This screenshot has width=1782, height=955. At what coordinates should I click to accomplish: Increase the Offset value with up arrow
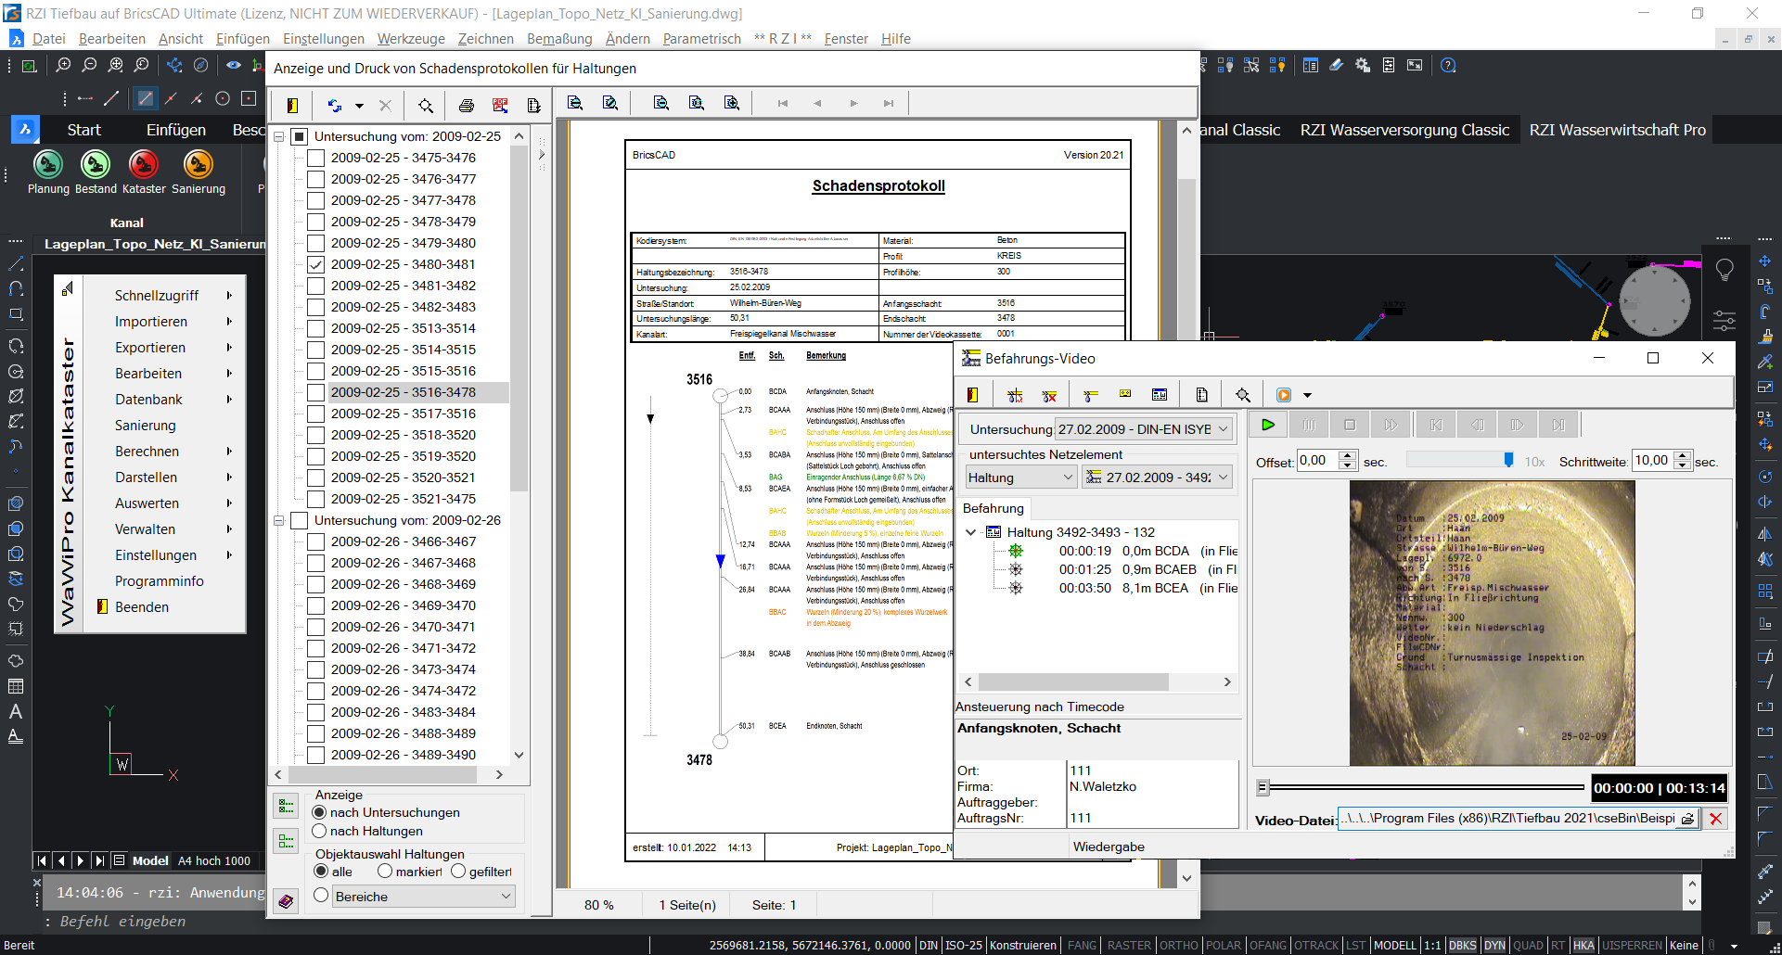1348,455
